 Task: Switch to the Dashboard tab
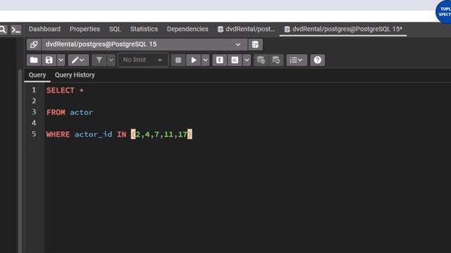pyautogui.click(x=44, y=29)
